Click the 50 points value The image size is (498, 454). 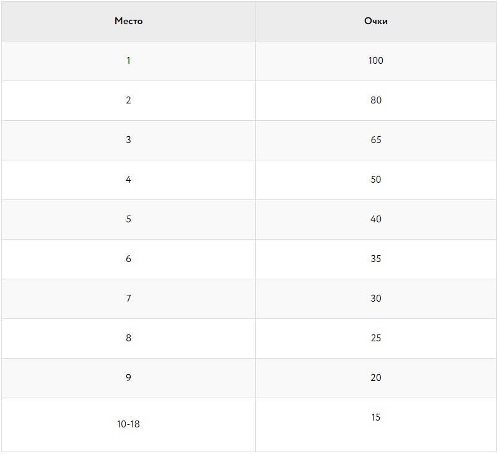pos(376,180)
